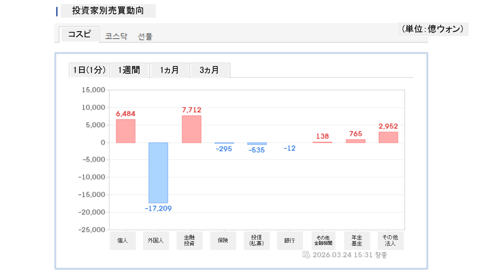Click the clock icon beside timestamp

tap(306, 255)
